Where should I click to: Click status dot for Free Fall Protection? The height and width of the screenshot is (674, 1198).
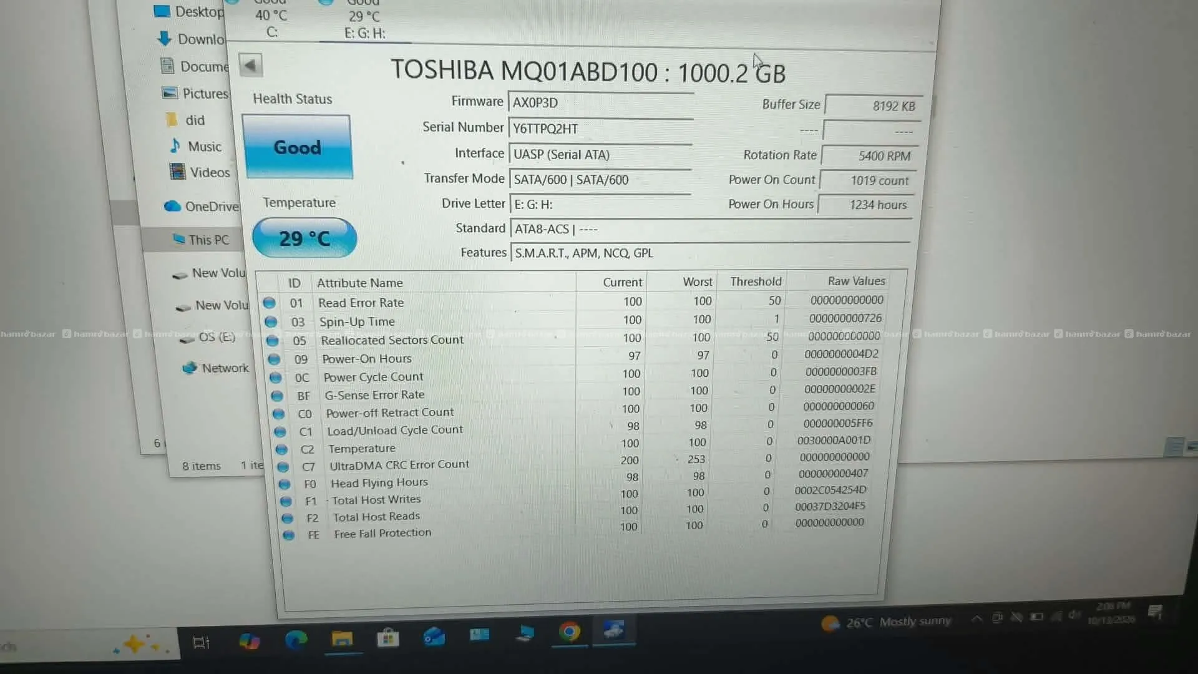click(288, 535)
